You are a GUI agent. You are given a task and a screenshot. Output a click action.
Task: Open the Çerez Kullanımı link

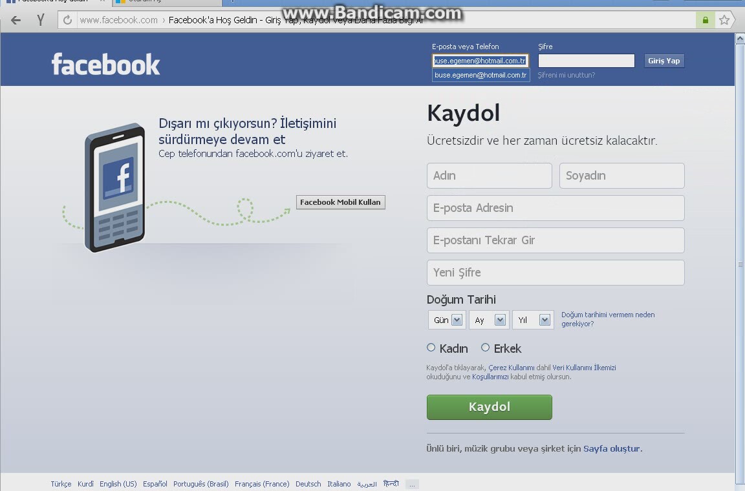pos(512,368)
